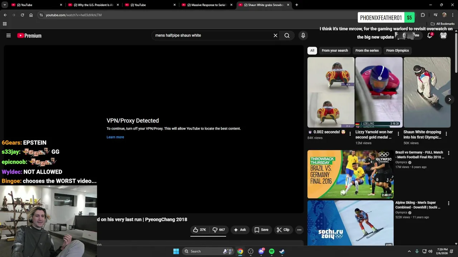Image resolution: width=458 pixels, height=257 pixels.
Task: Open the taskbar volume control
Action: point(430,251)
